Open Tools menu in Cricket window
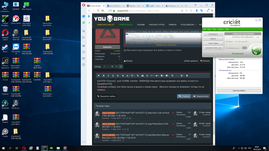The height and width of the screenshot is (151, 269). click(x=214, y=29)
